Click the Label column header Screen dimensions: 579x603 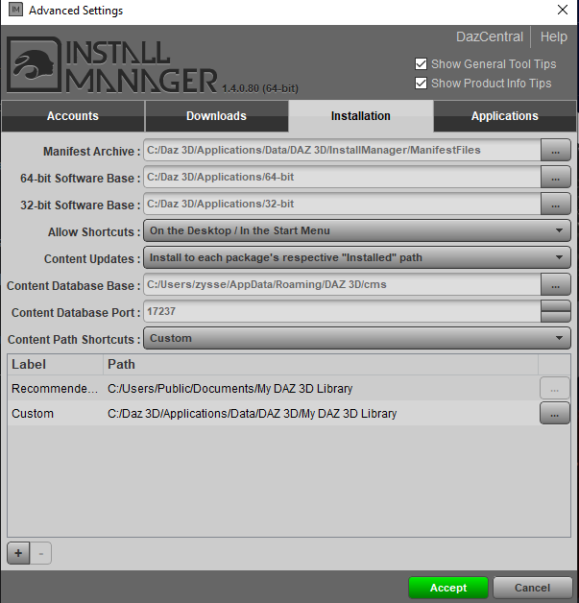[55, 365]
